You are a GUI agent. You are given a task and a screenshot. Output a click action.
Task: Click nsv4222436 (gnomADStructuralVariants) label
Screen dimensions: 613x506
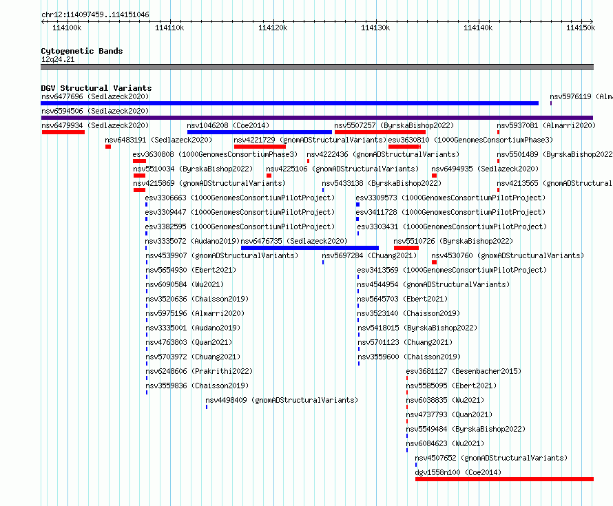tap(383, 154)
